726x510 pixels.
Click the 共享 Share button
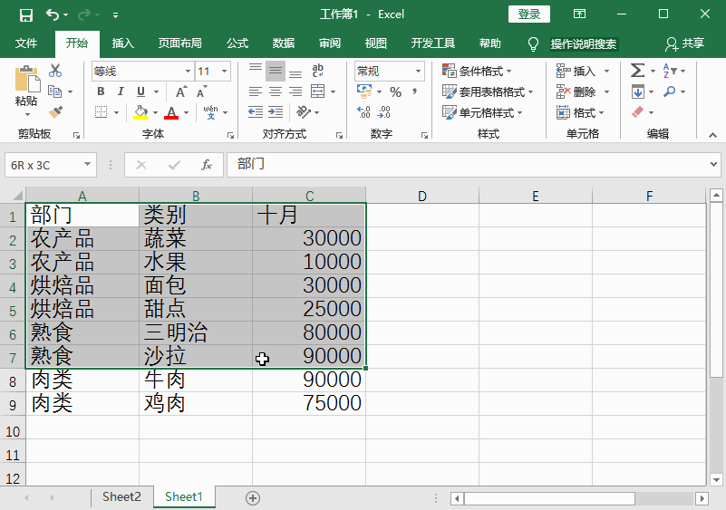tap(685, 43)
